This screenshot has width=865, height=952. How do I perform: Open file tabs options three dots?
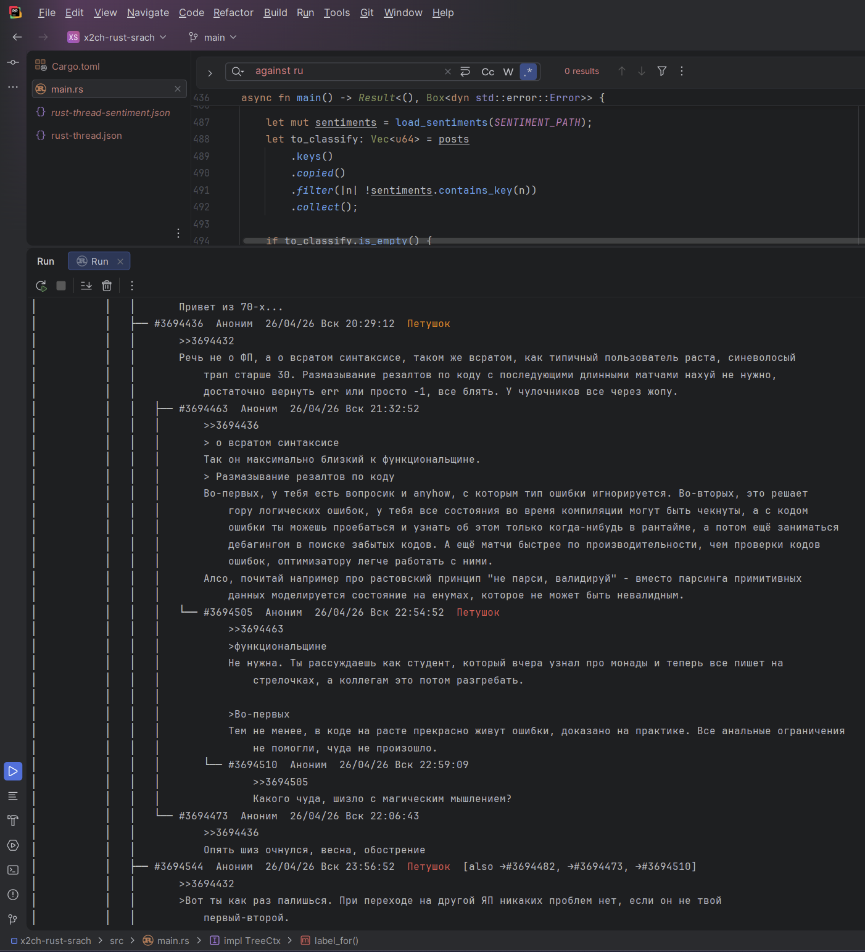(178, 233)
